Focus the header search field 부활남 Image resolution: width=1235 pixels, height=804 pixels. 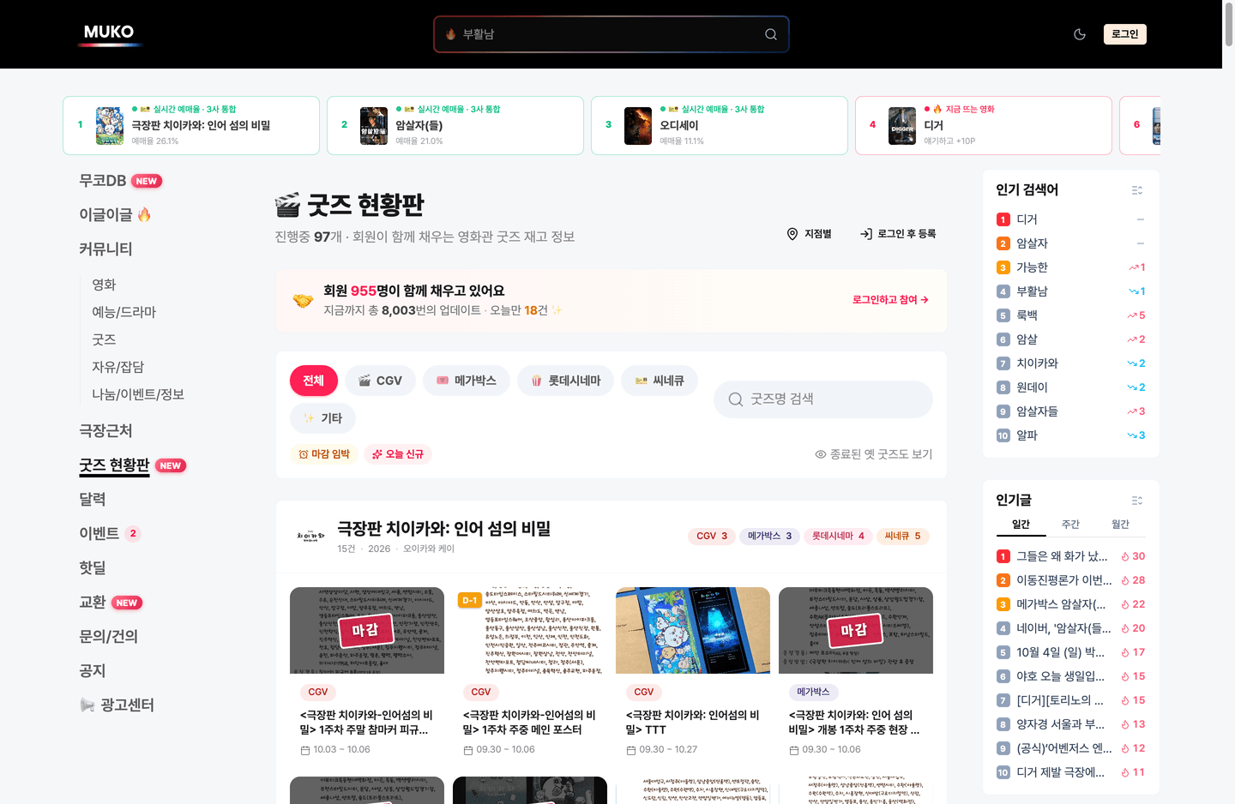pyautogui.click(x=611, y=34)
